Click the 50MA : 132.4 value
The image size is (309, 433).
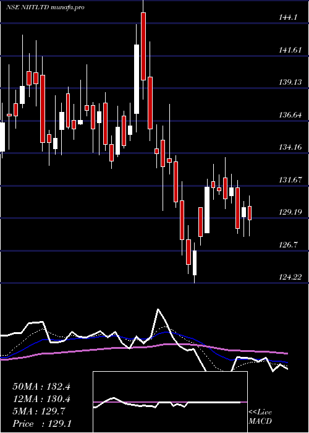(41, 387)
